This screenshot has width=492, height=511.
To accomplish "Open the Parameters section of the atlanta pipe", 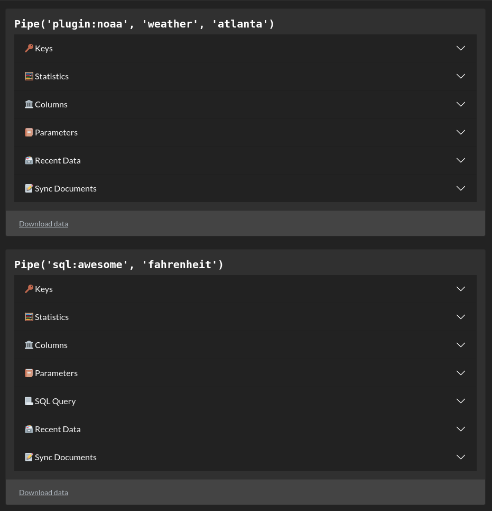I will (56, 132).
